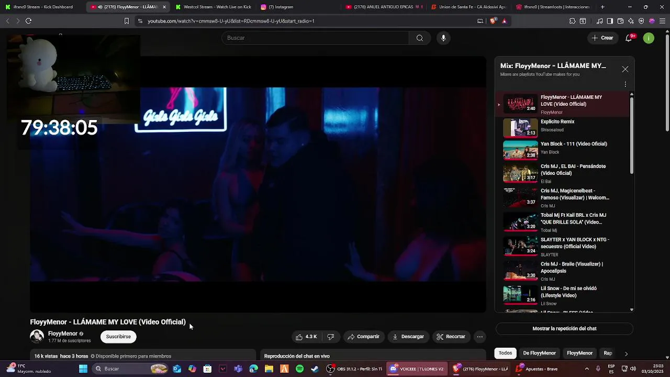Open FloyyMenor channel name link

tap(62, 334)
